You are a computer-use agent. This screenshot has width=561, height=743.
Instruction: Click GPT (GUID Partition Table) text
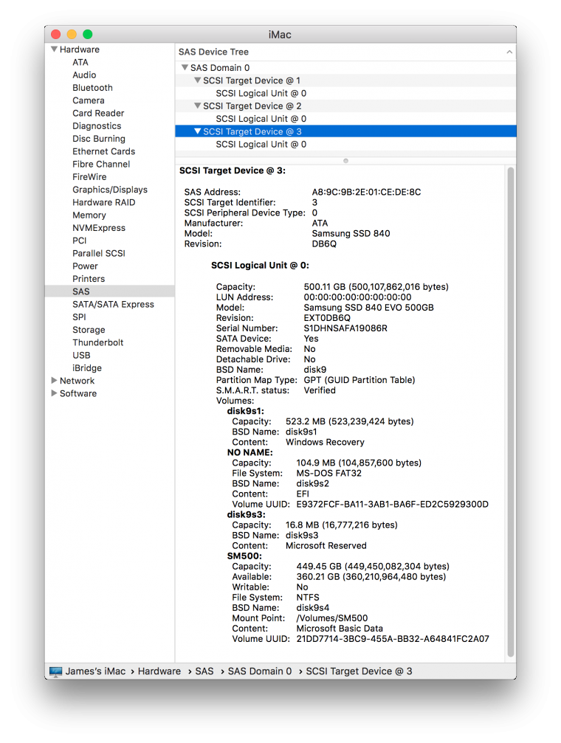pos(359,380)
